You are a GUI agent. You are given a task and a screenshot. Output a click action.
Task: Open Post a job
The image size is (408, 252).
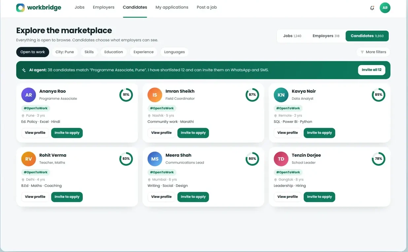[207, 7]
